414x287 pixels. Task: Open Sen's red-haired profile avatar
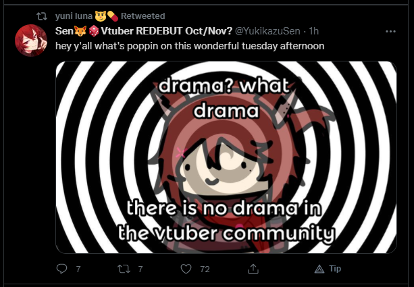(31, 41)
